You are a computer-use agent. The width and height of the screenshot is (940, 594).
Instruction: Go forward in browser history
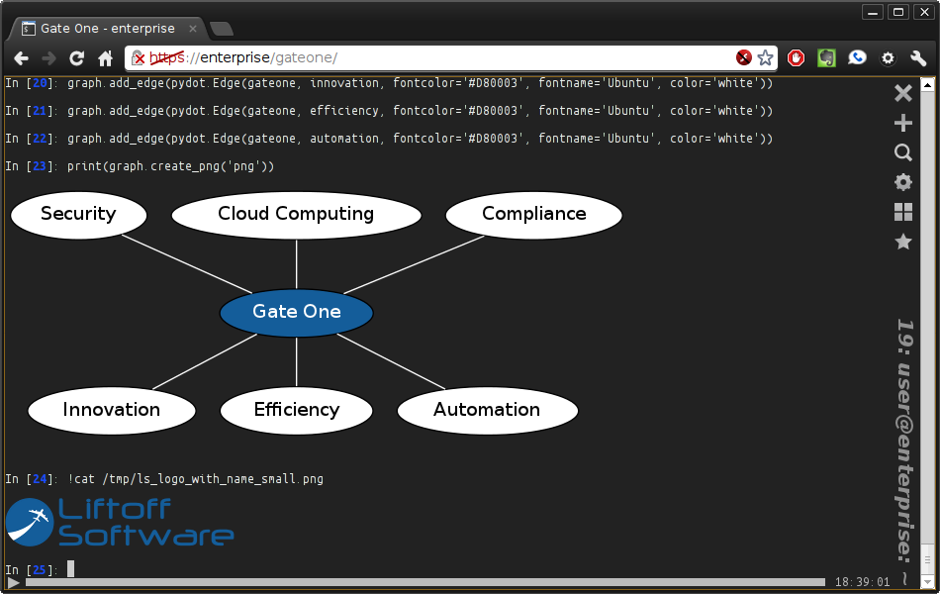(x=48, y=58)
